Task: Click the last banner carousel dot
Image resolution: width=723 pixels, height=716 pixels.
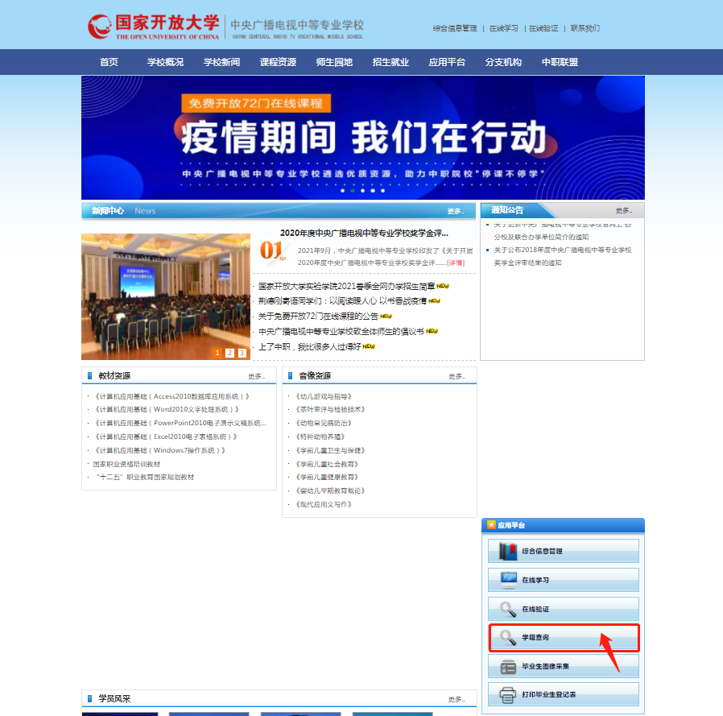Action: tap(382, 191)
